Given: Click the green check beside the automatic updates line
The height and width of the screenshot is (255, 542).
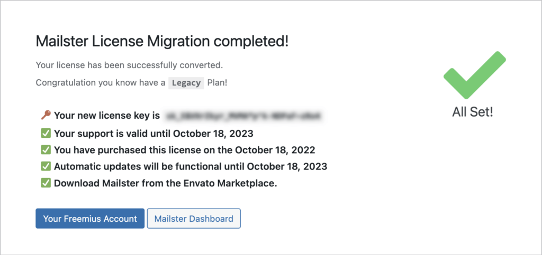Looking at the screenshot, I should [46, 166].
